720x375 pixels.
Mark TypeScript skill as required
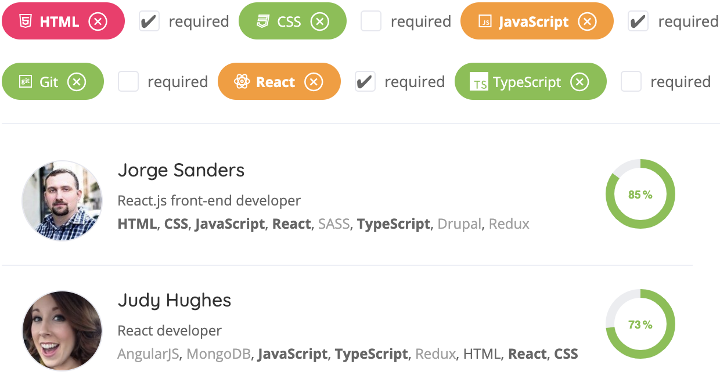(631, 82)
